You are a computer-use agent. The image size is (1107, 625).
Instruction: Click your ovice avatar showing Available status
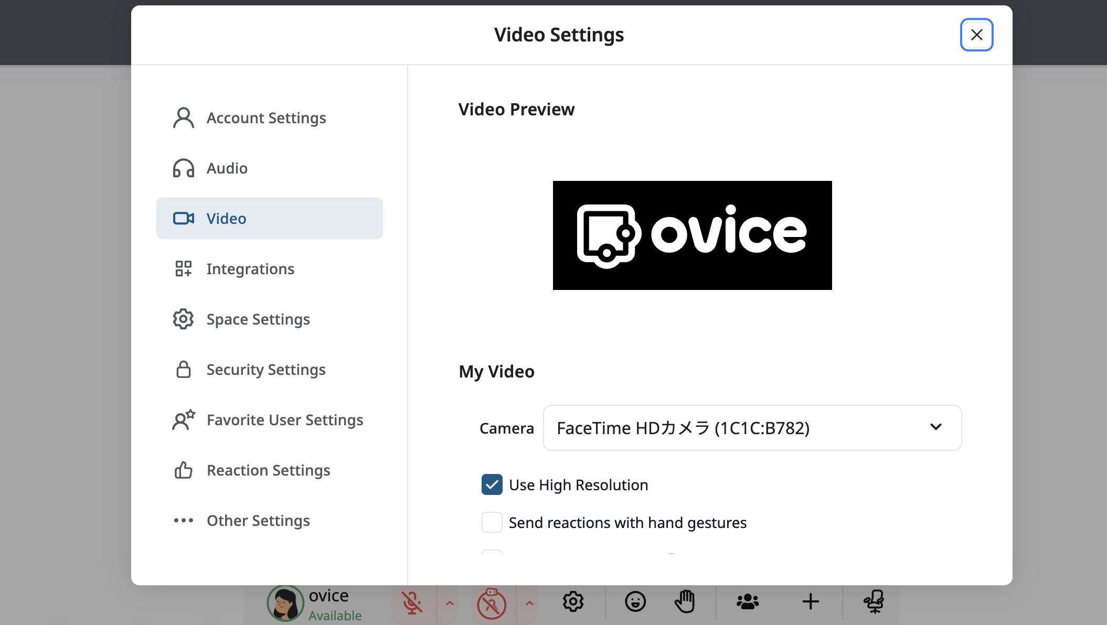(285, 603)
